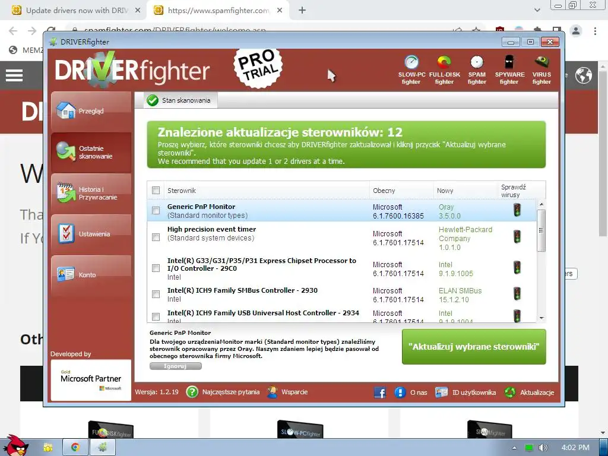The height and width of the screenshot is (456, 608).
Task: Open the Konto account section
Action: [91, 274]
